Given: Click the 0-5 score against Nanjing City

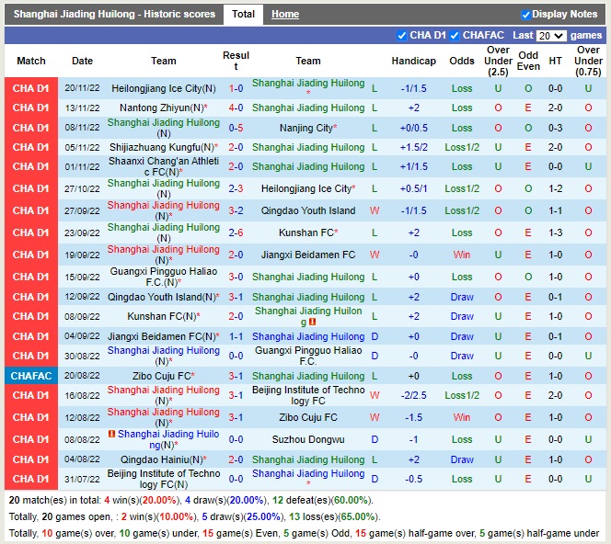Looking at the screenshot, I should (236, 129).
